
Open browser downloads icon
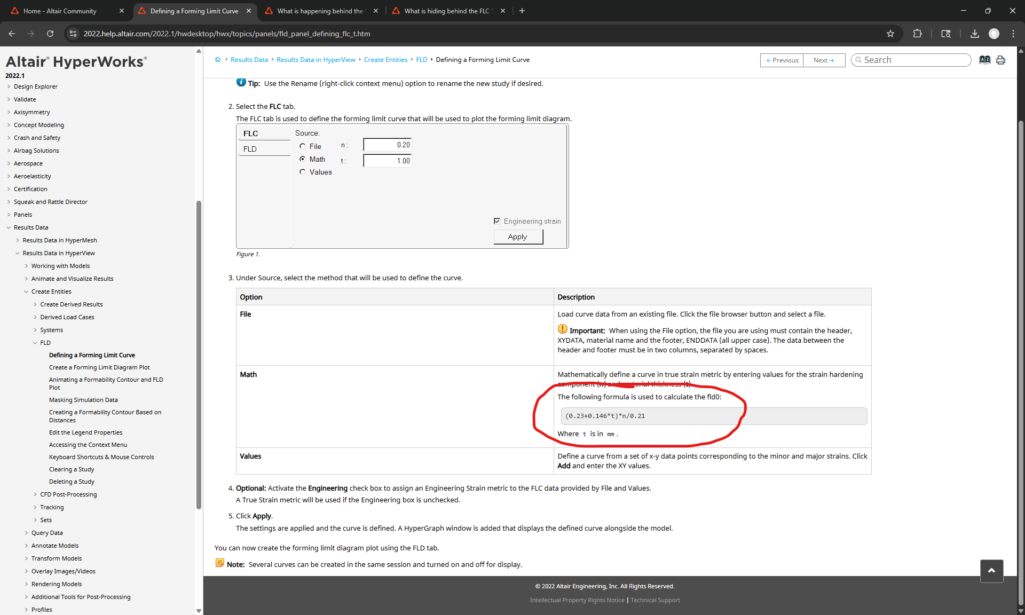pyautogui.click(x=975, y=34)
